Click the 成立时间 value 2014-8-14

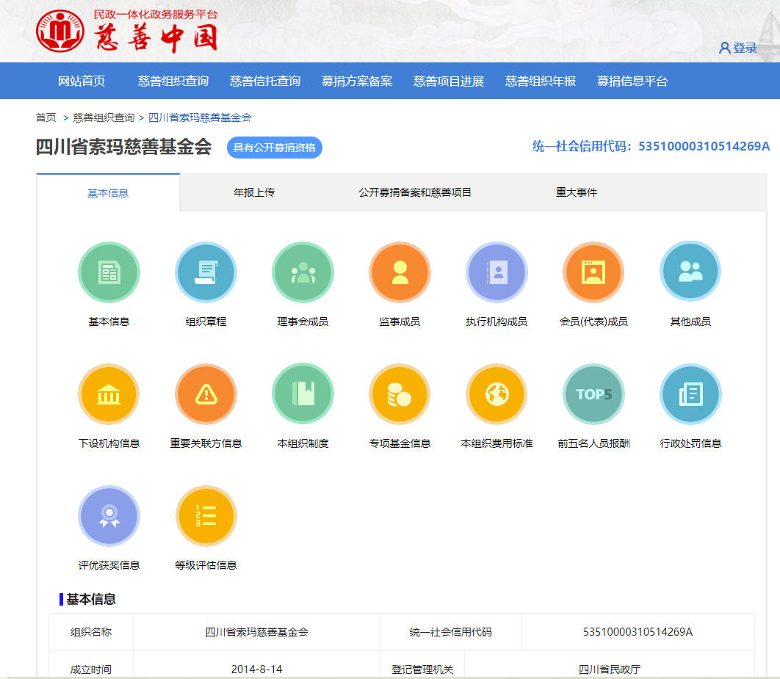[256, 669]
